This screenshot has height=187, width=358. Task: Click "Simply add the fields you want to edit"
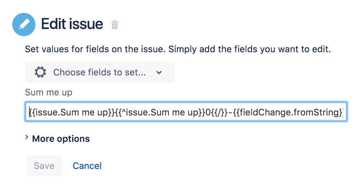coord(249,49)
